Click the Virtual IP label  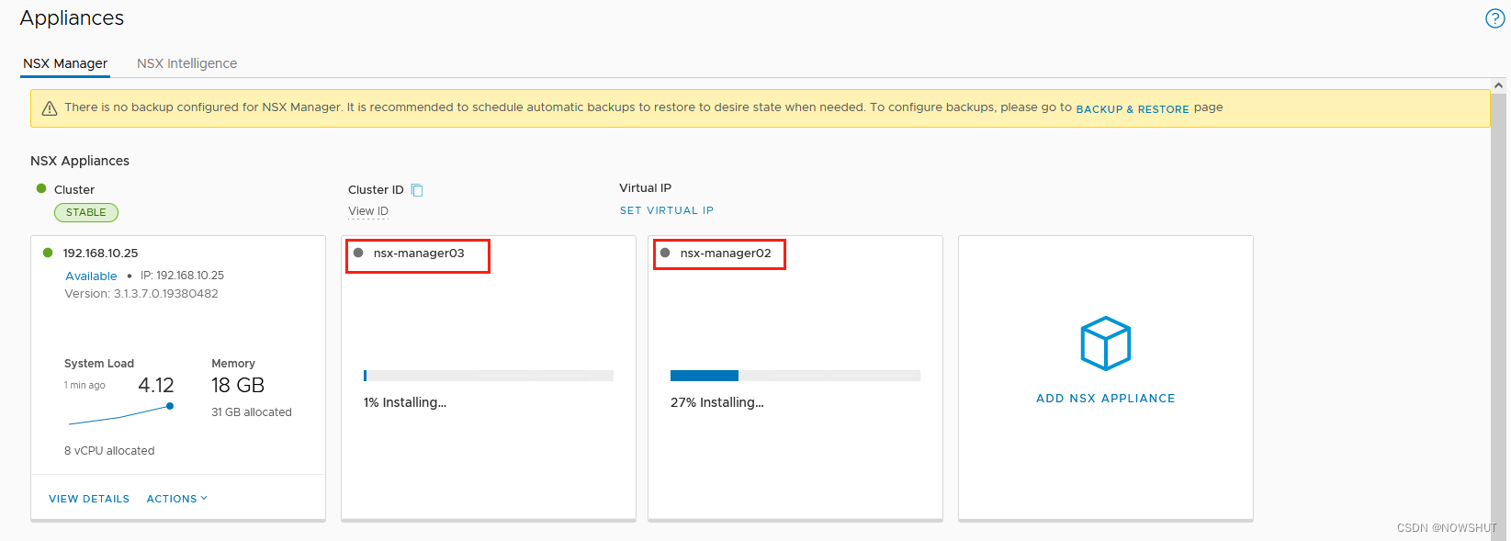(645, 188)
